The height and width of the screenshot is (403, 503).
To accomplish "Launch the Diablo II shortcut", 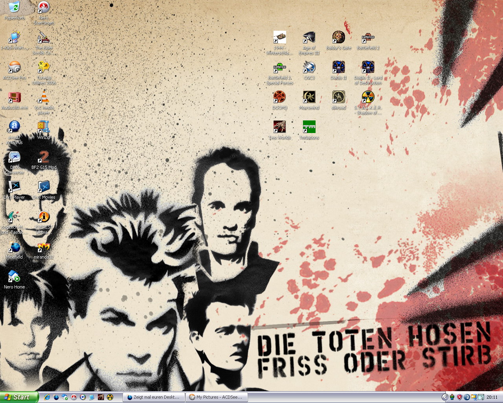I will click(338, 70).
